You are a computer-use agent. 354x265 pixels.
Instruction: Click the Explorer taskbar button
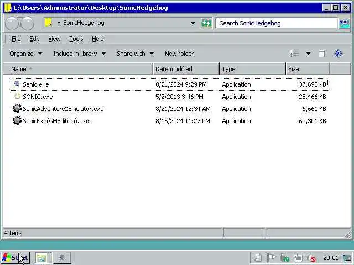pyautogui.click(x=41, y=258)
